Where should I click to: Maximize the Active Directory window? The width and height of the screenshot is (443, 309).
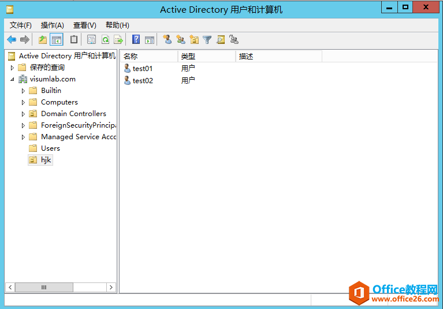pyautogui.click(x=405, y=8)
